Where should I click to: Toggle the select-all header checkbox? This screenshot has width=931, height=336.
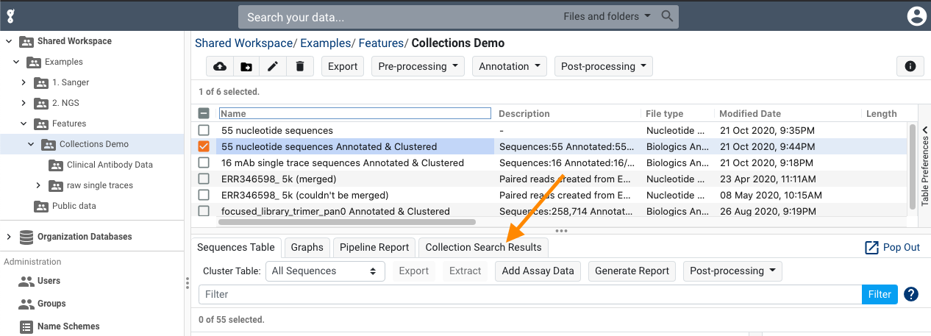coord(204,114)
